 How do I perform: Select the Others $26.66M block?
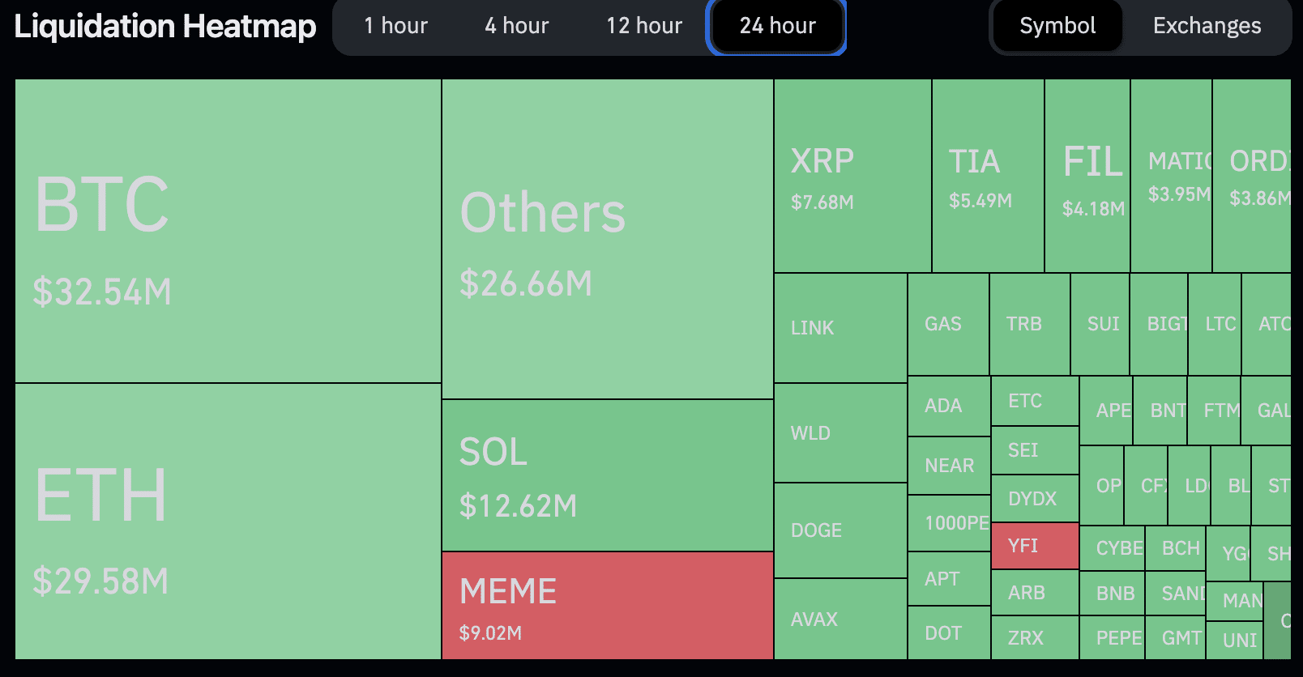point(607,239)
